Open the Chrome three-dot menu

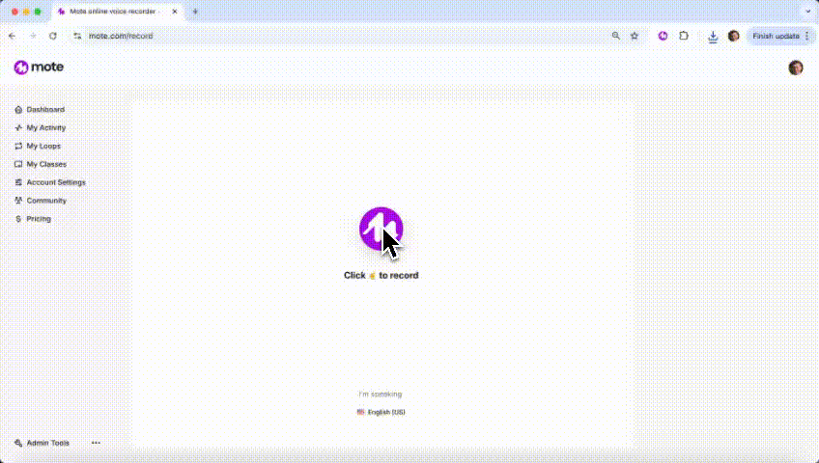807,36
